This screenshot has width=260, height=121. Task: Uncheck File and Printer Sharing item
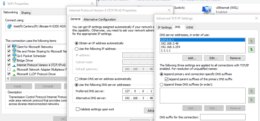[x=9, y=51]
